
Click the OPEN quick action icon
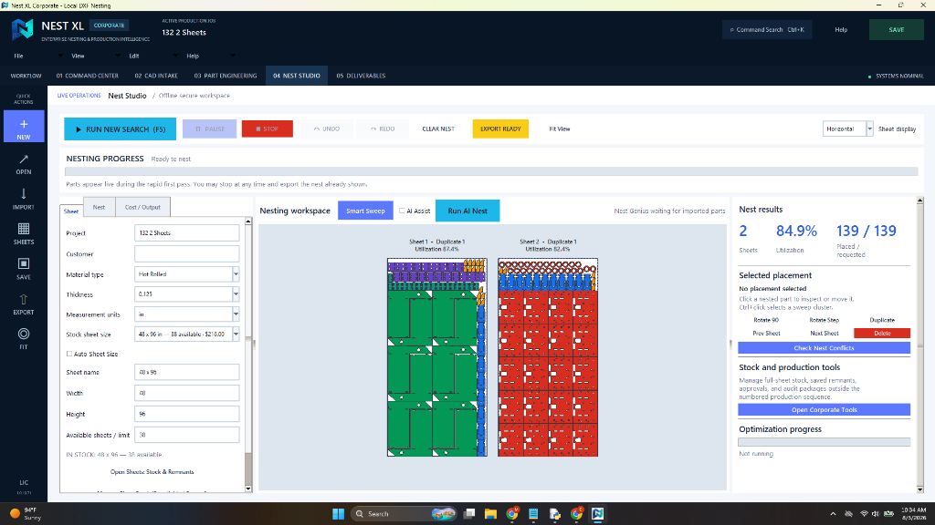[23, 164]
